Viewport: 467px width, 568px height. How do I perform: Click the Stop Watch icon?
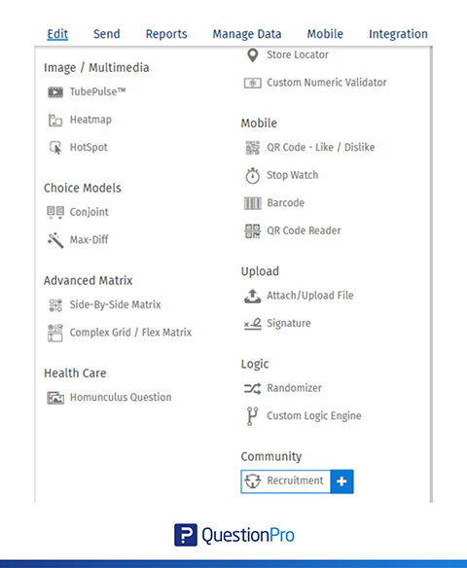click(x=253, y=176)
